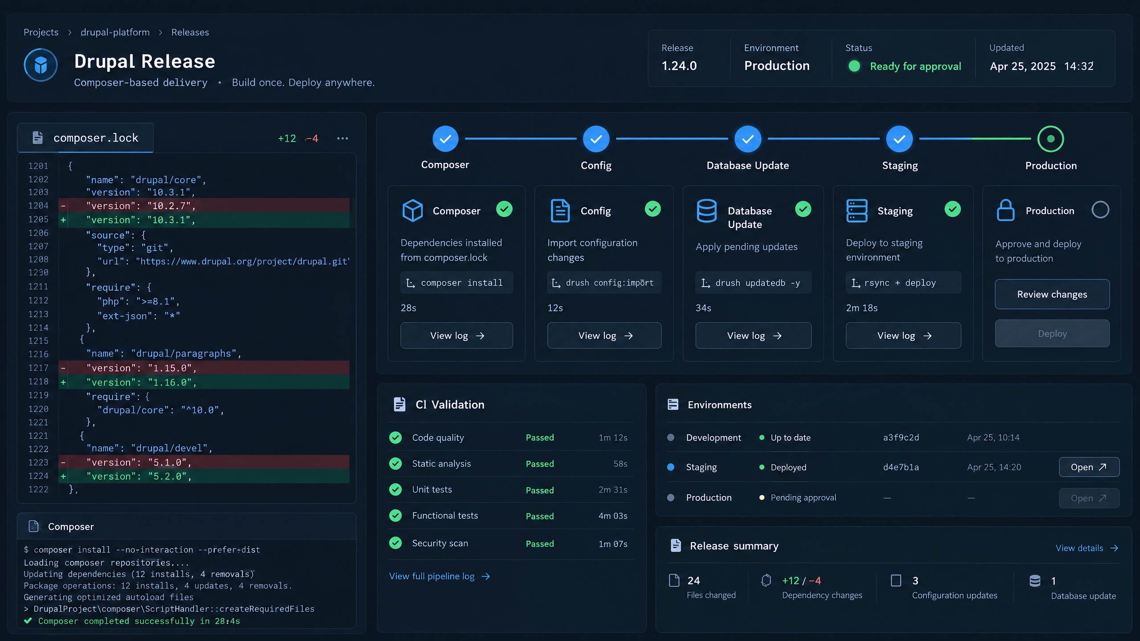Screen dimensions: 1140x641
Task: Click the Ready for approval status
Action: point(905,66)
